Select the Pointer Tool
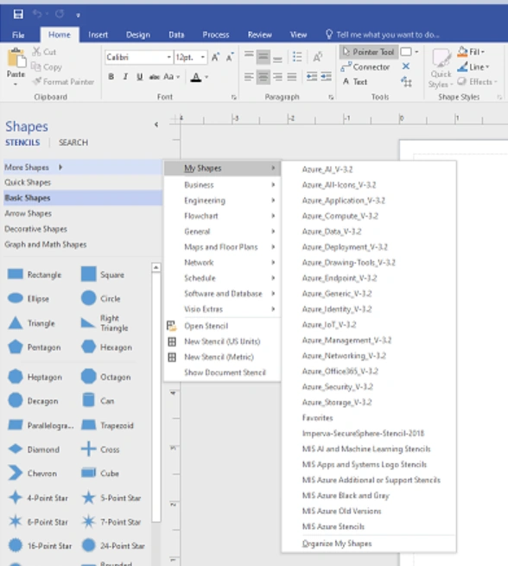 coord(368,52)
